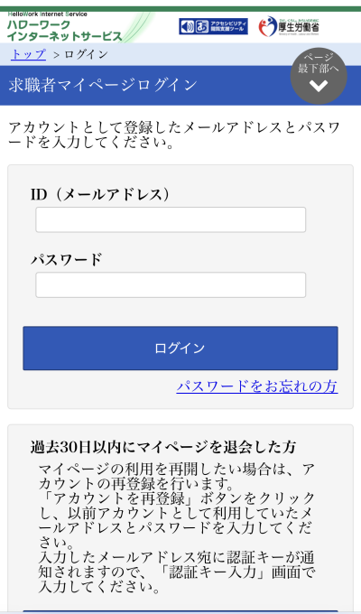Click the 'HelloWork Internet Service' English header text
Screen dimensions: 361x614
[47, 14]
